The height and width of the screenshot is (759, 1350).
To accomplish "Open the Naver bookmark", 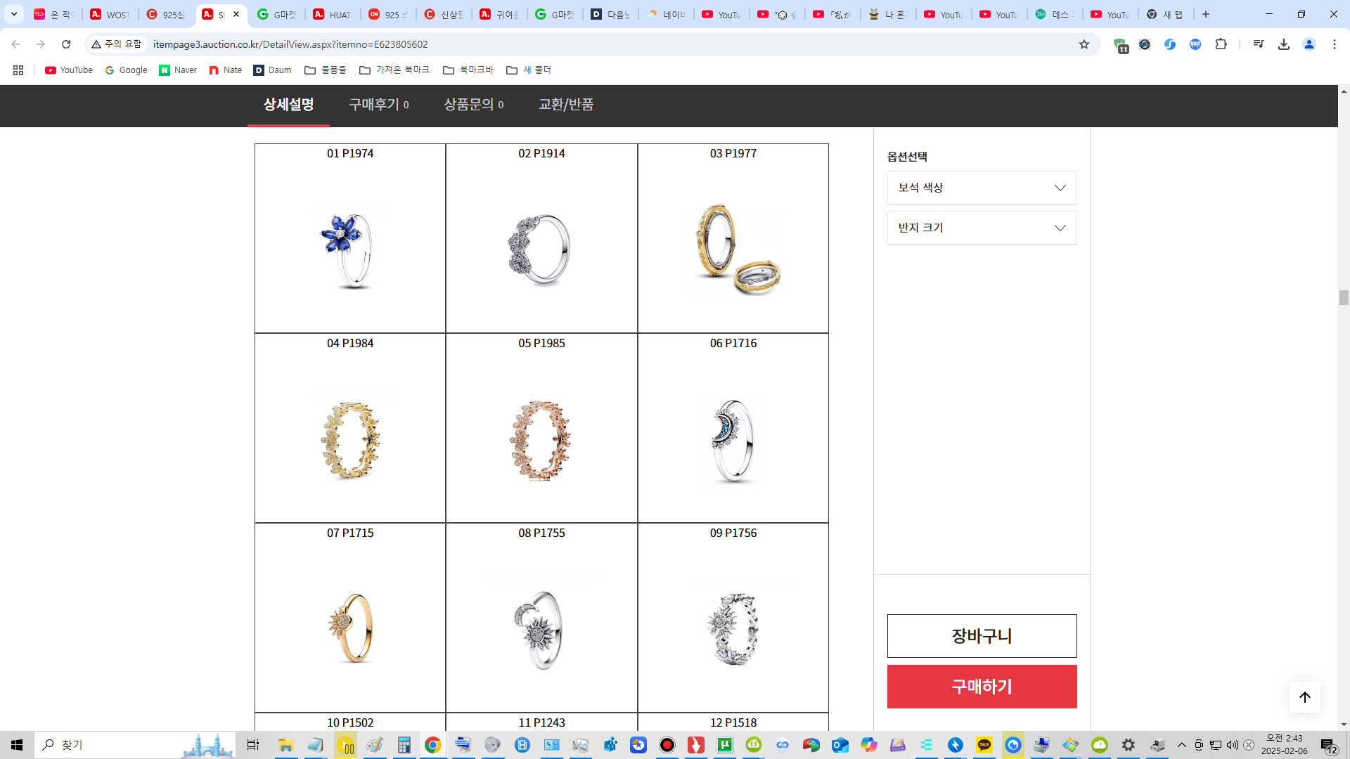I will (x=178, y=70).
